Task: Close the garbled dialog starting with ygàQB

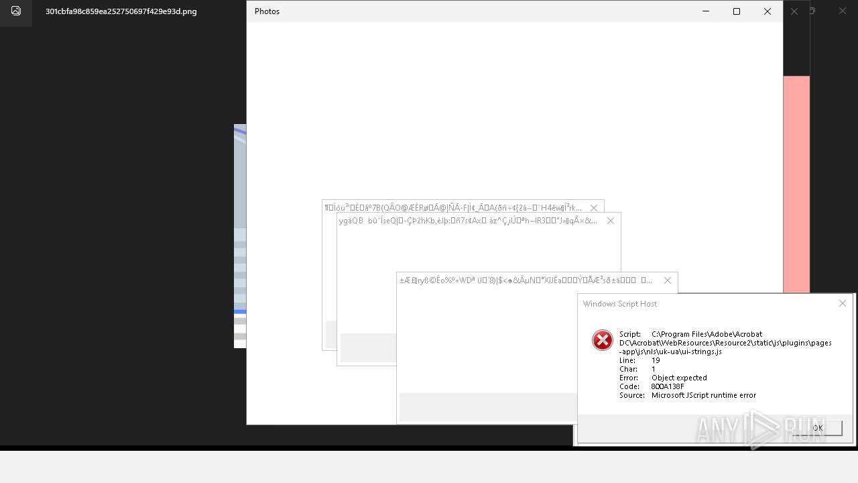Action: tap(610, 221)
